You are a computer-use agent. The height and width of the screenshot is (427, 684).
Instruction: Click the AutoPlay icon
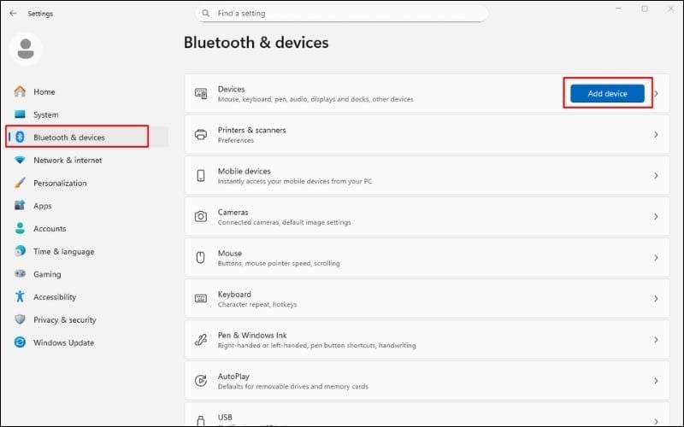pyautogui.click(x=201, y=380)
